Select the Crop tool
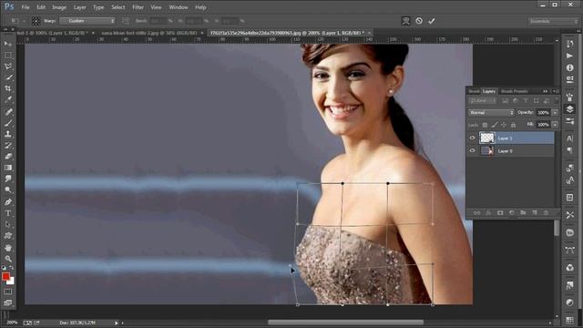The width and height of the screenshot is (583, 328). coord(8,88)
